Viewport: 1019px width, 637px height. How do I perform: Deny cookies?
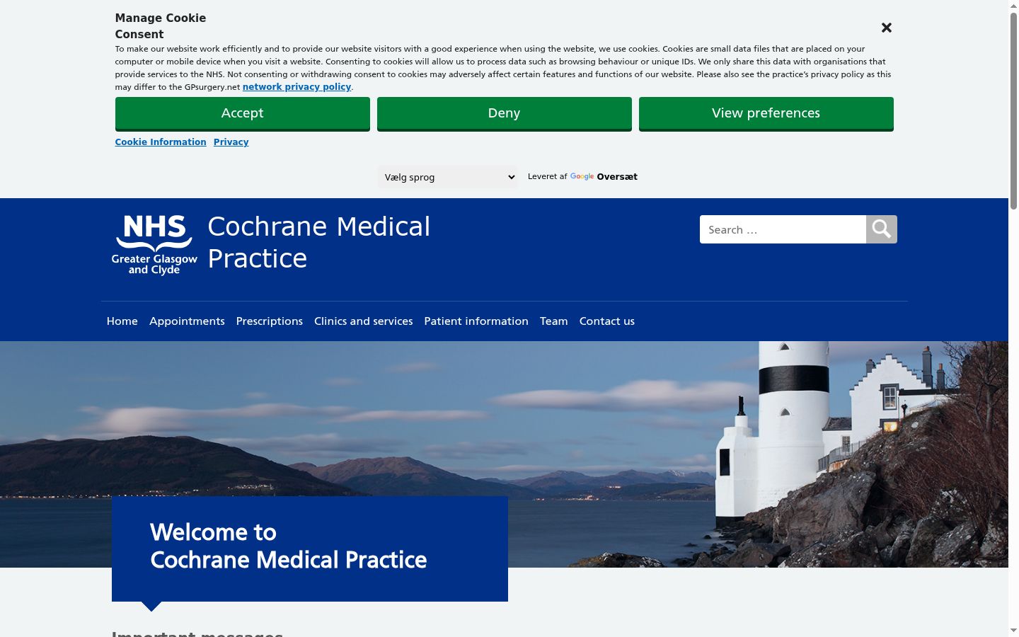(505, 113)
